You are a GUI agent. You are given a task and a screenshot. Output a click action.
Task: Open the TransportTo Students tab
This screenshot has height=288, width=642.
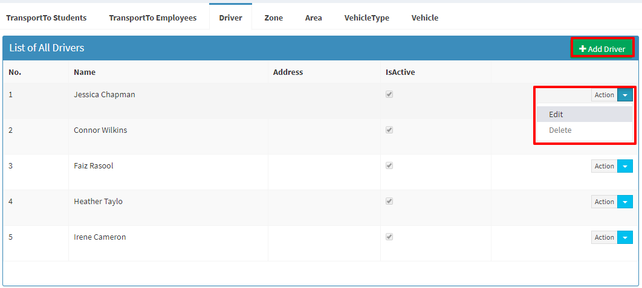click(47, 18)
